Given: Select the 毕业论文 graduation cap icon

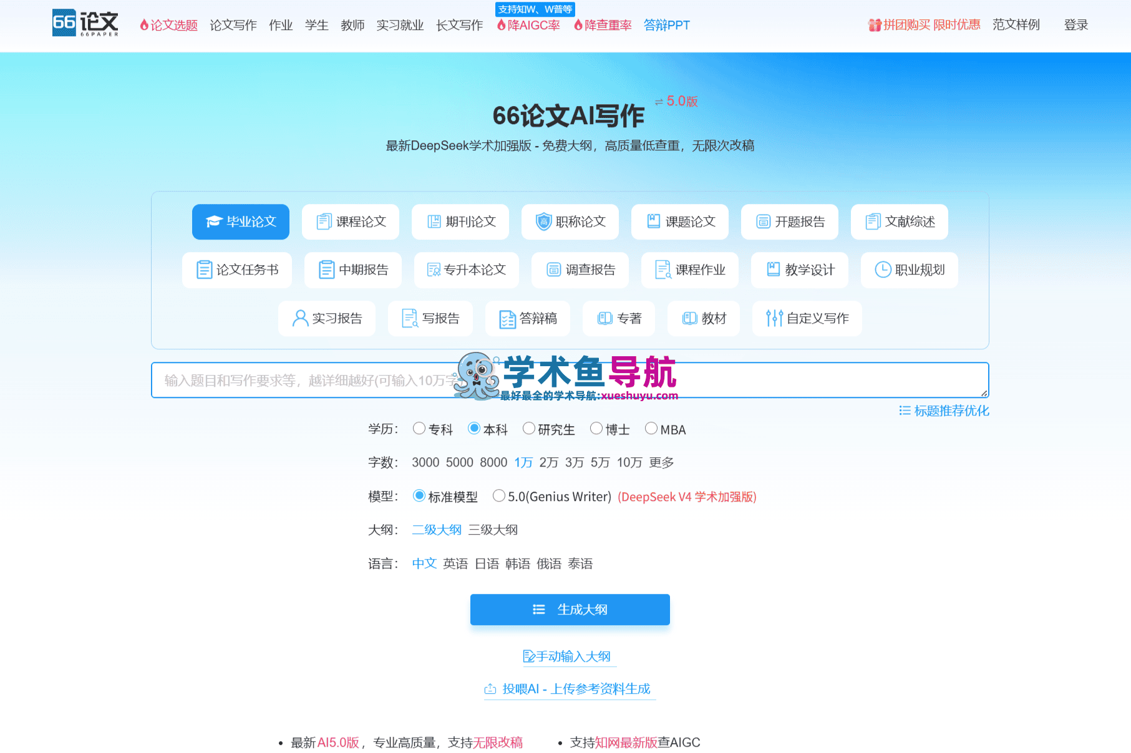Looking at the screenshot, I should [214, 221].
